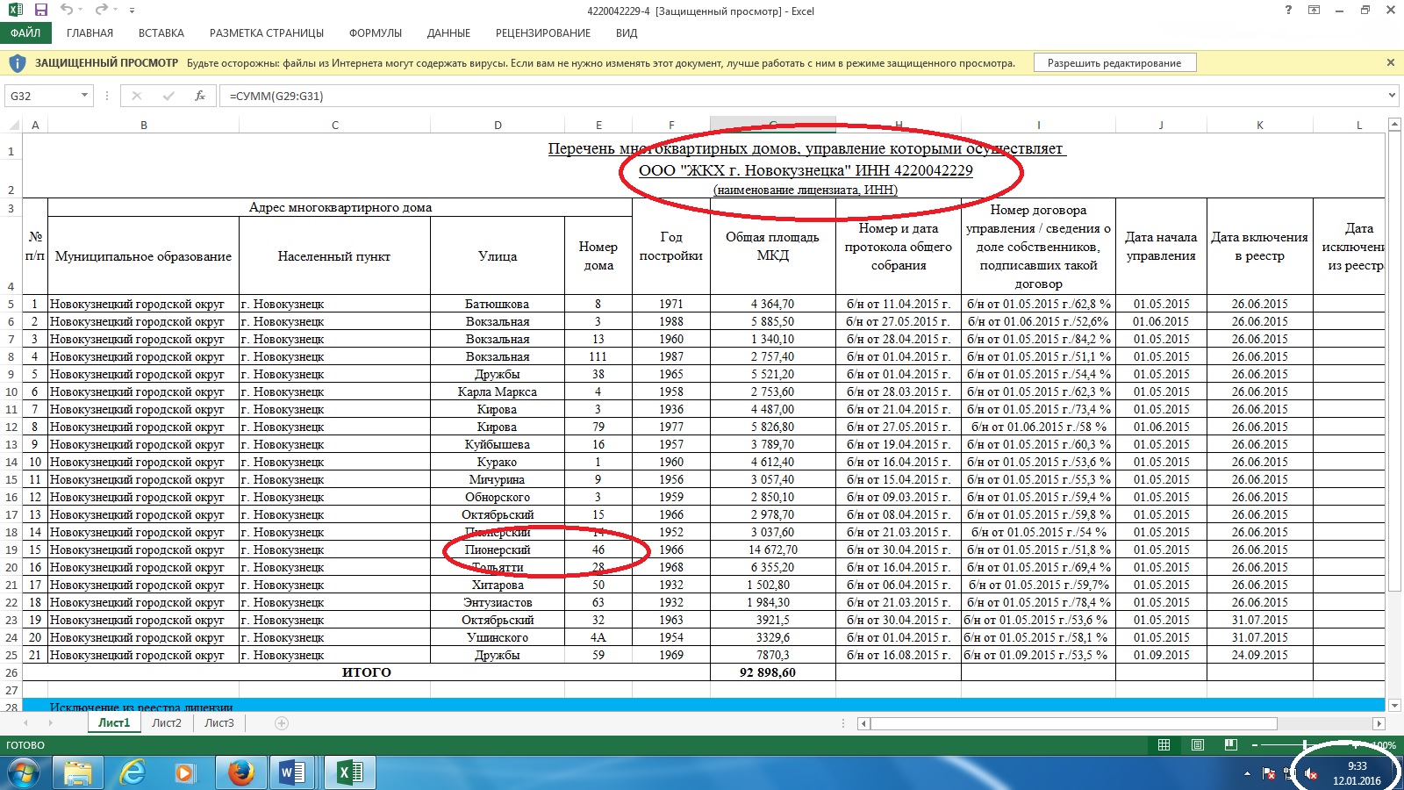Select Page Break Preview view icon
1404x790 pixels.
coord(1231,745)
